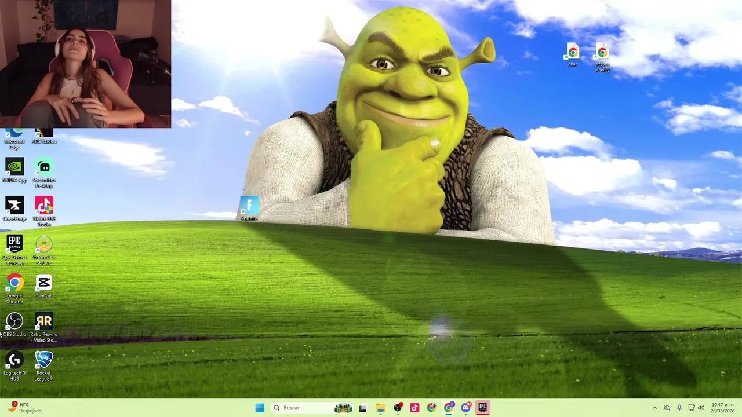Open TikTok LIVE Studio from the taskbar
742x417 pixels.
click(x=414, y=408)
